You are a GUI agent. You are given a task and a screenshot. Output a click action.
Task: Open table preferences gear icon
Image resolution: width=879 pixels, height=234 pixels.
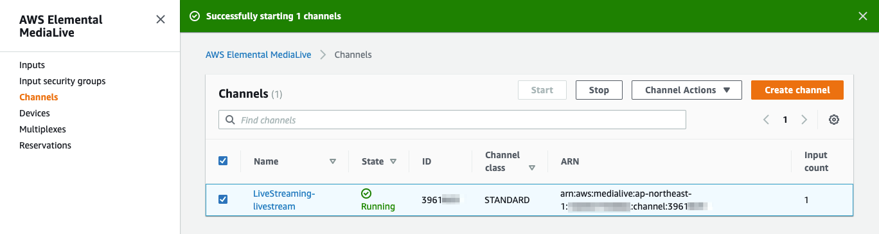pyautogui.click(x=834, y=120)
